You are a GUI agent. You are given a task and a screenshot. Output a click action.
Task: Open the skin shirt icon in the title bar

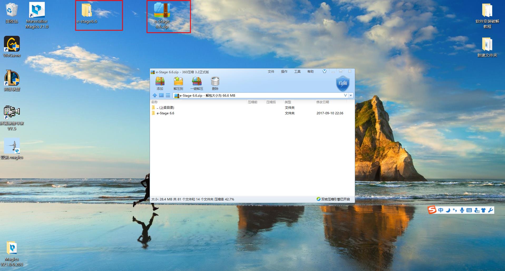tap(324, 71)
